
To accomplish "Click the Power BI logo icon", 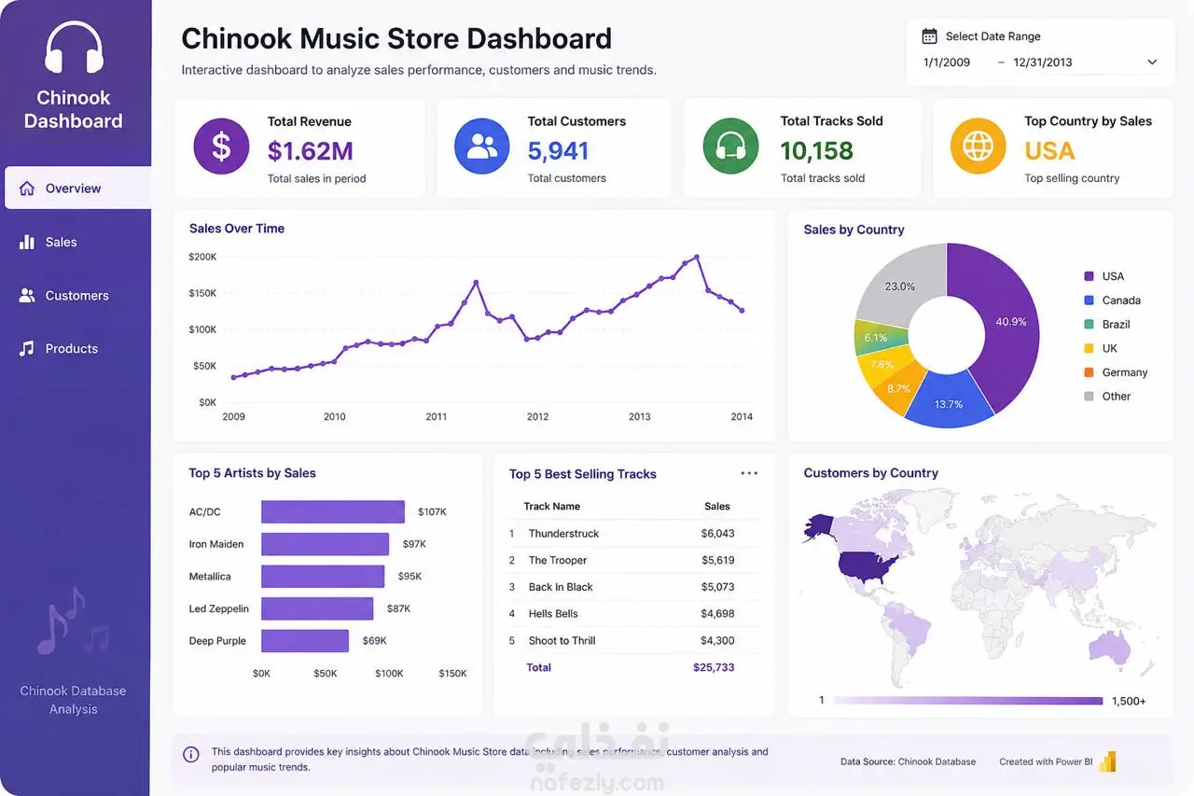I will tap(1107, 761).
